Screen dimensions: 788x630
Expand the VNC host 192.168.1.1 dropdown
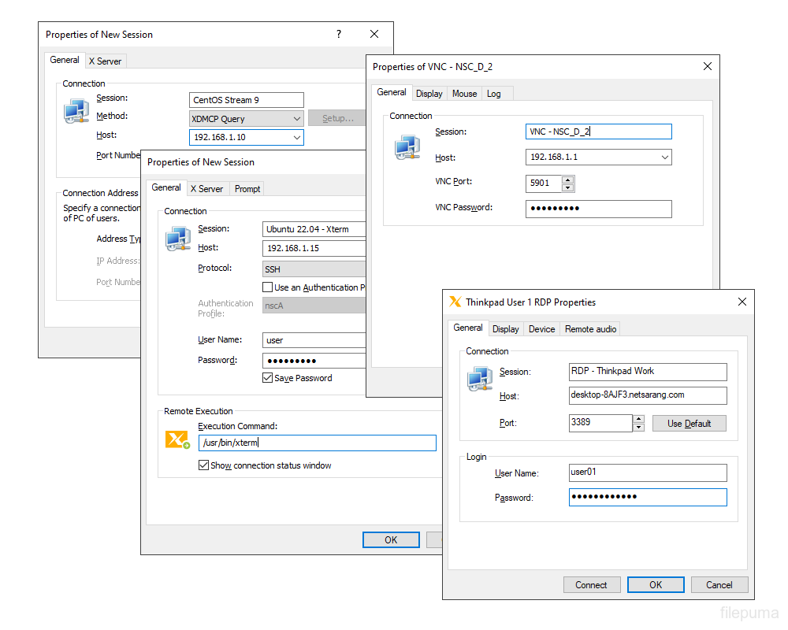[x=664, y=157]
